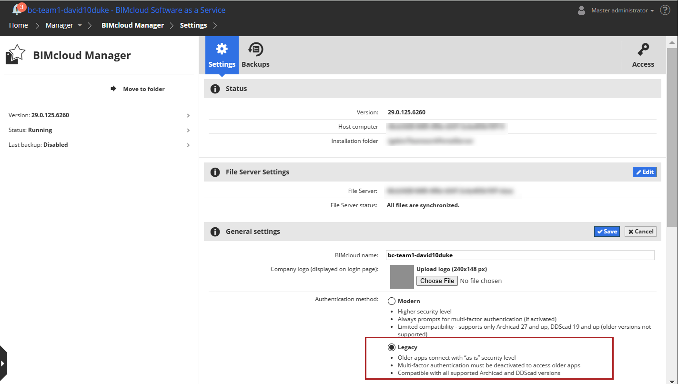Click Manager in the breadcrumb
Viewport: 678px width, 384px height.
tap(60, 25)
